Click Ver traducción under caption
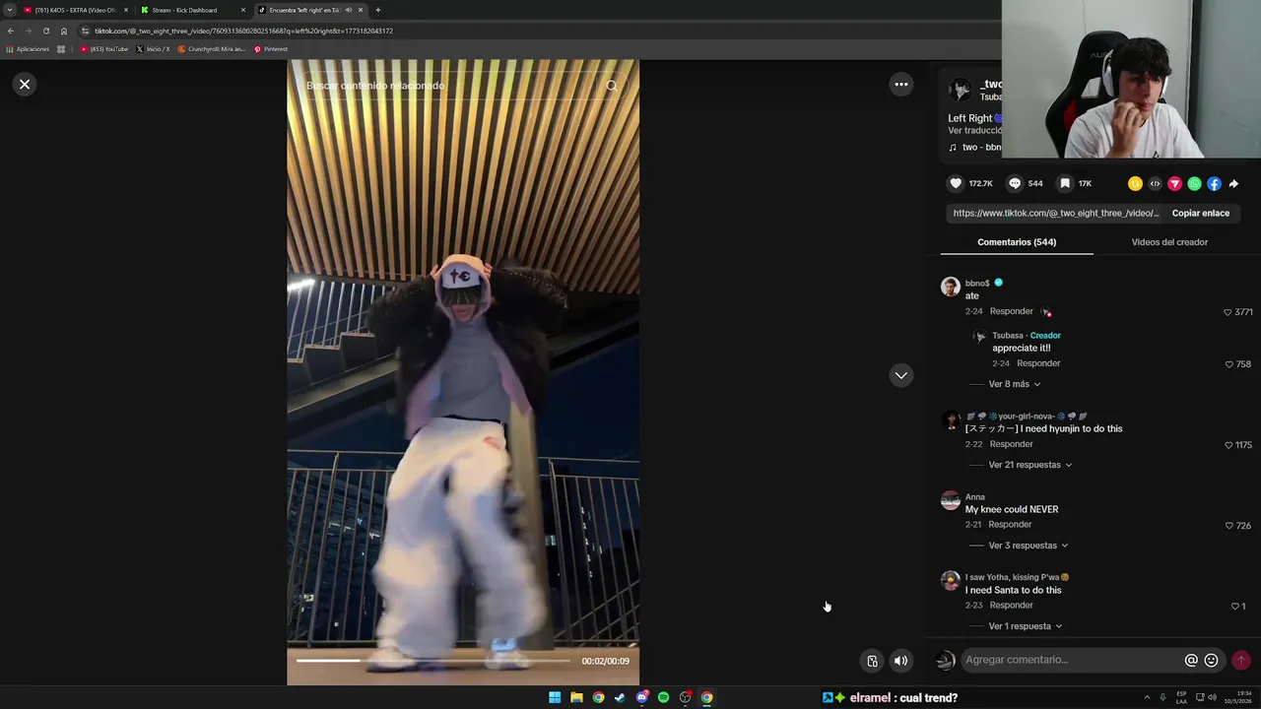Screen dimensions: 1261x709 pyautogui.click(x=974, y=131)
